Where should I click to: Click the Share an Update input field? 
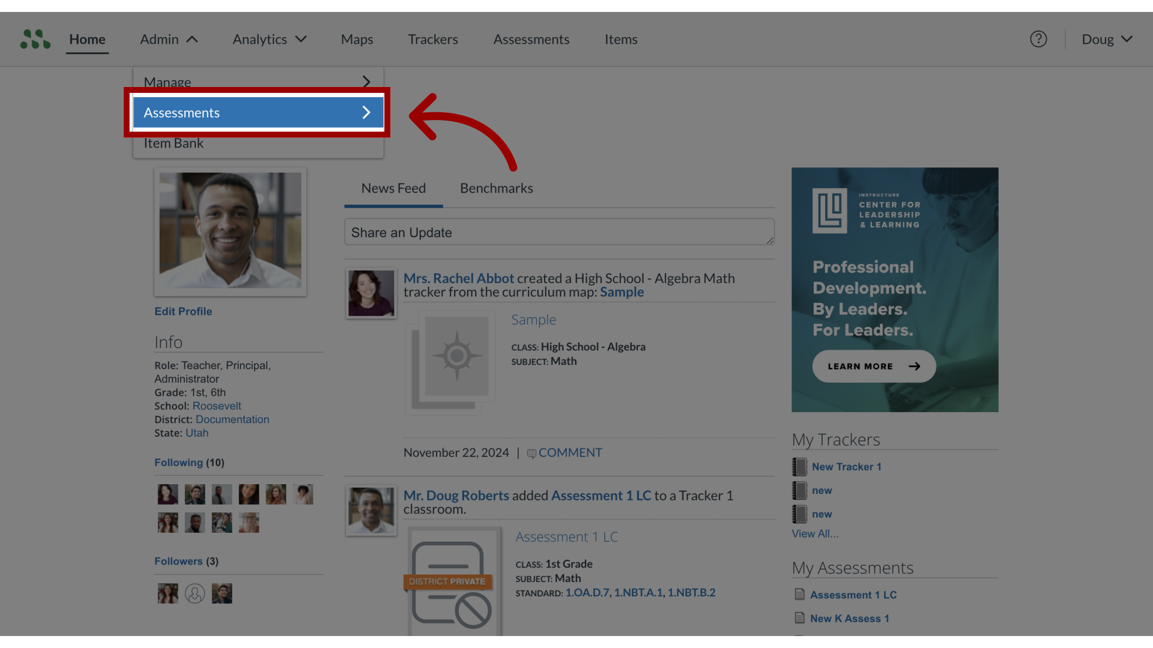(x=559, y=232)
